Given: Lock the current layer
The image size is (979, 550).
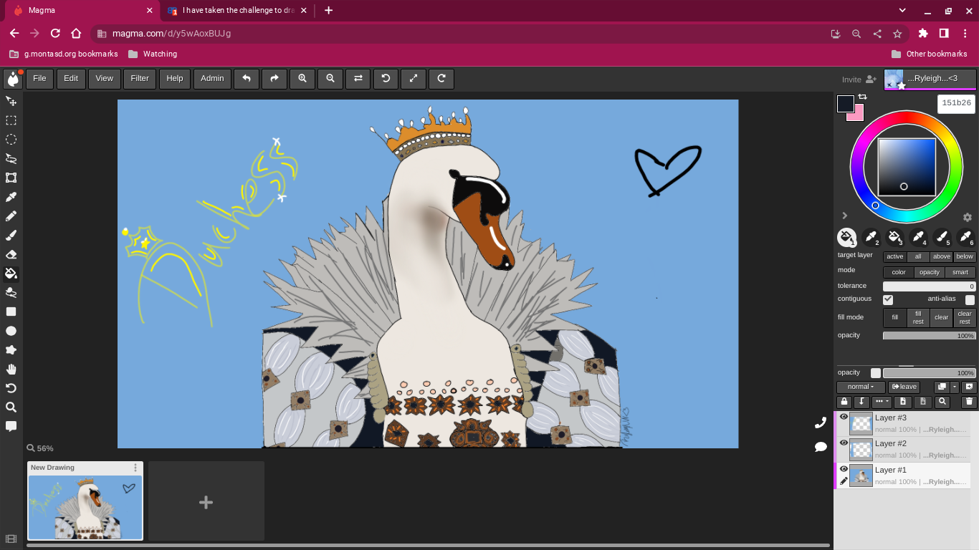Looking at the screenshot, I should point(844,402).
